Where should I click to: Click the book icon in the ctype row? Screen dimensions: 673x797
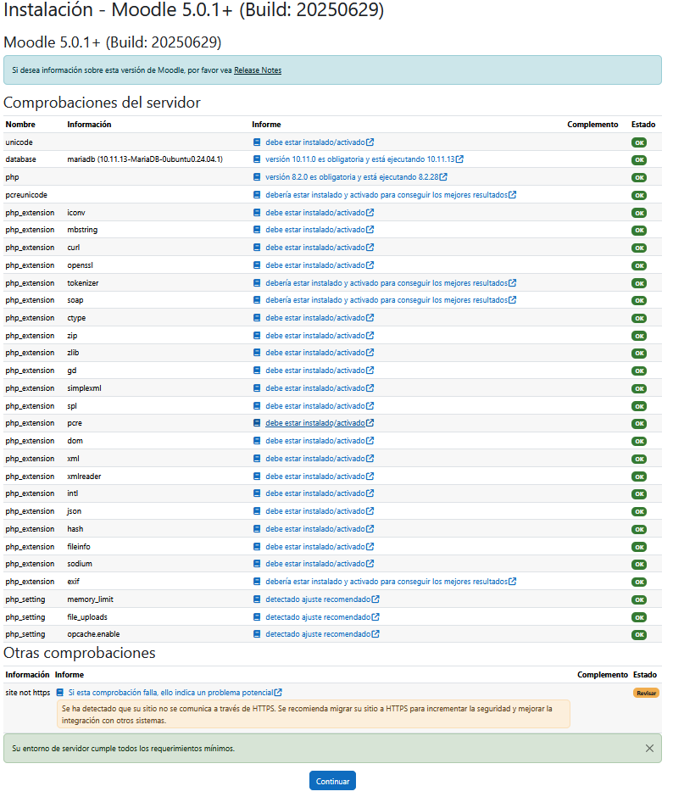(257, 318)
